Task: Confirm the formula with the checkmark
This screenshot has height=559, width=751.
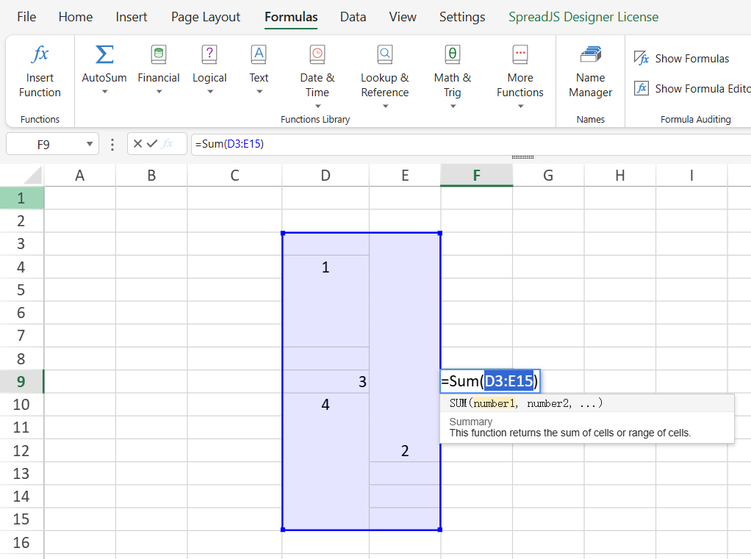Action: coord(152,144)
